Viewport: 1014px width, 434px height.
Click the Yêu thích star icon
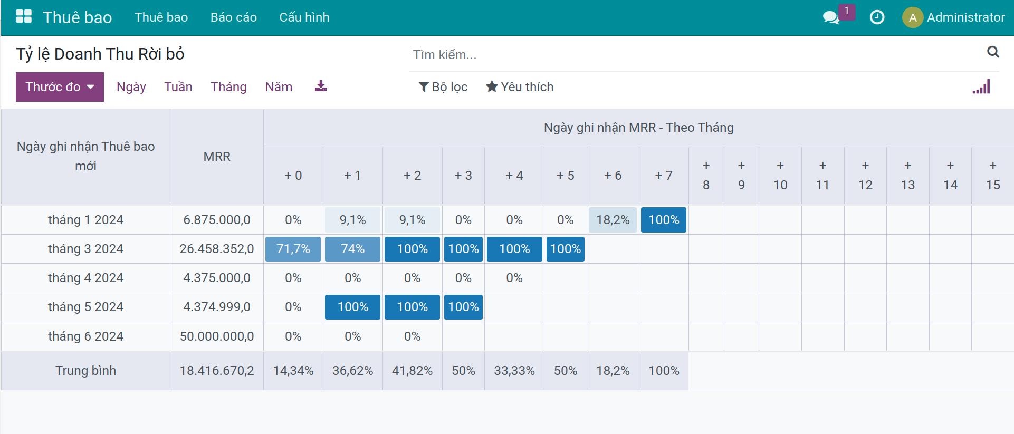[492, 86]
